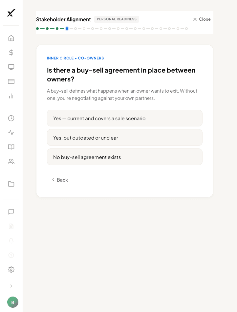
Task: Select the dollar Financials icon in the sidebar
Action: point(11,52)
